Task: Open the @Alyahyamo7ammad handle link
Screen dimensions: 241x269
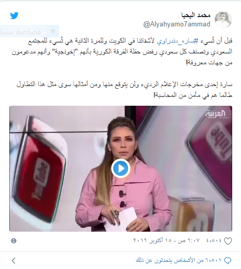Action: (177, 24)
